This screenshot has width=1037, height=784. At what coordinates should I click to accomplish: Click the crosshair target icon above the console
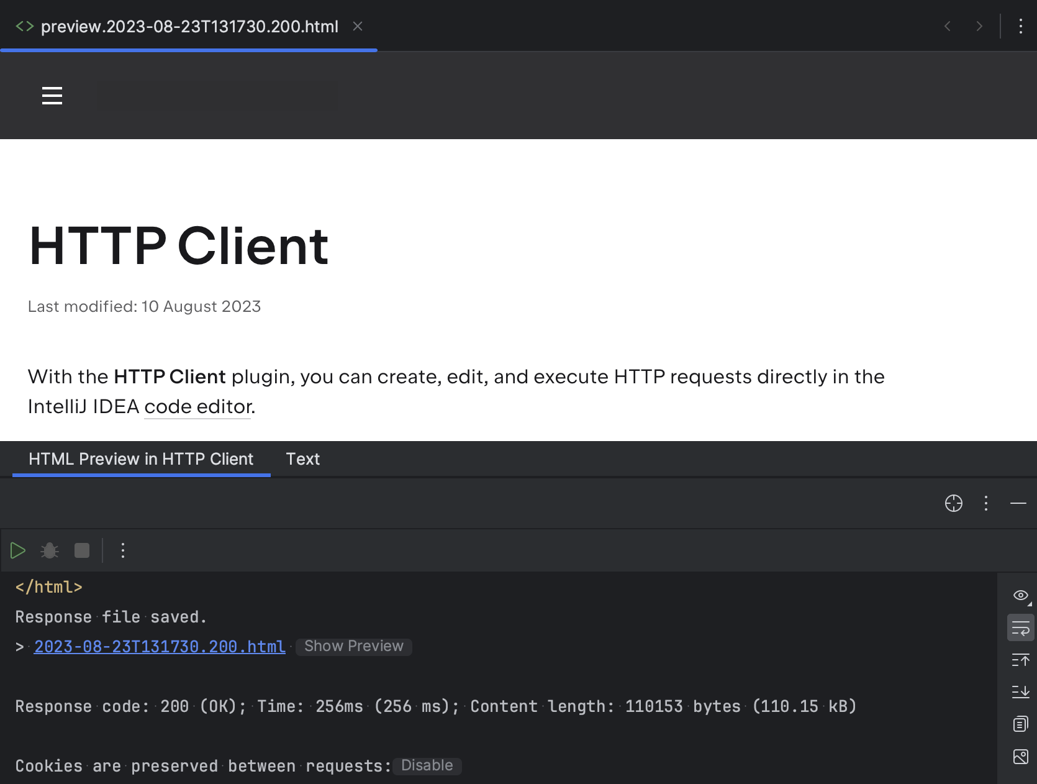[x=954, y=503]
